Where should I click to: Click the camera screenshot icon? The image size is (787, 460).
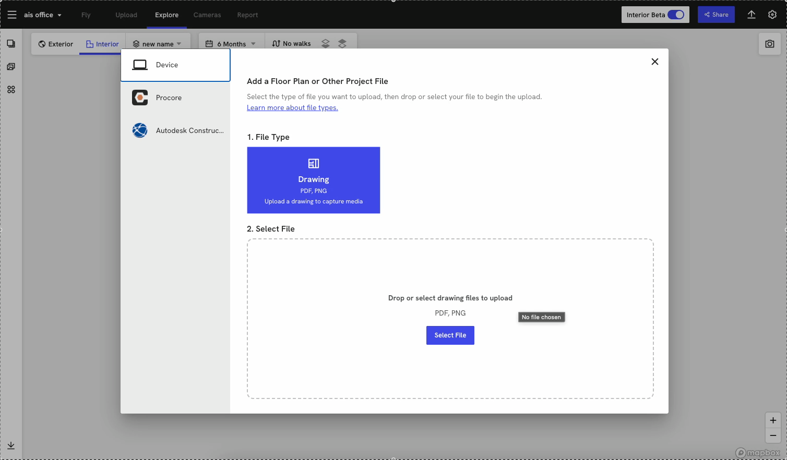click(x=769, y=44)
